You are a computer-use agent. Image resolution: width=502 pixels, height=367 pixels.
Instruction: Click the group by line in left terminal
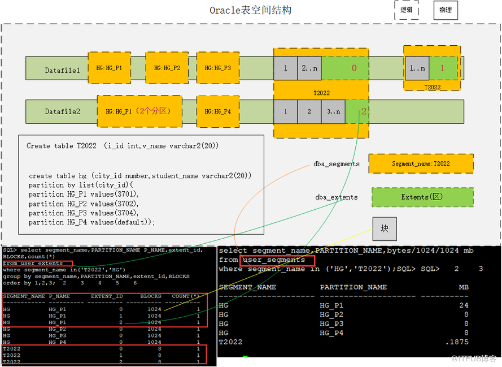pos(96,277)
